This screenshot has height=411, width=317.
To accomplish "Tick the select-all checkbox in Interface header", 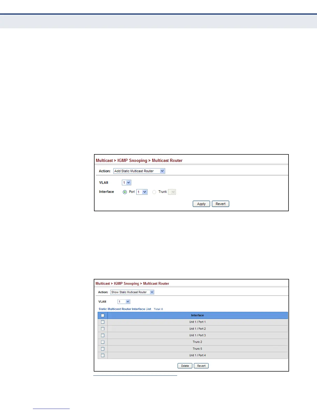I will [x=103, y=316].
